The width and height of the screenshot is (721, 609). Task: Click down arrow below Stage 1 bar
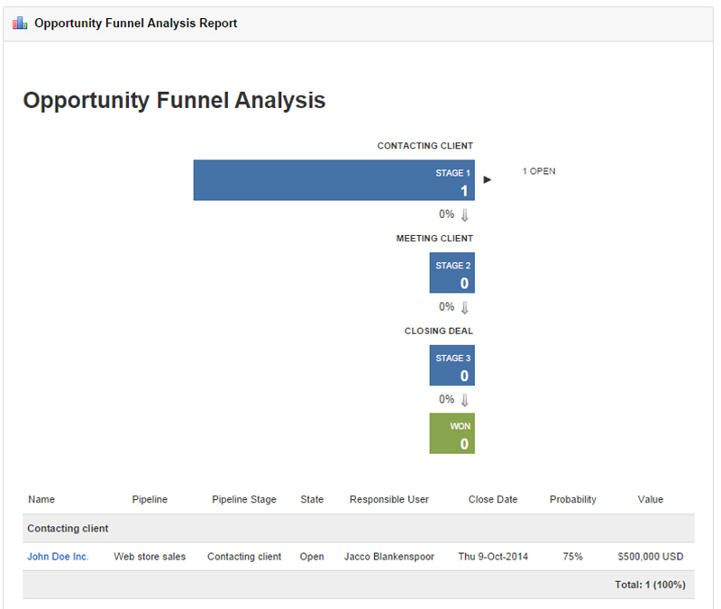465,215
